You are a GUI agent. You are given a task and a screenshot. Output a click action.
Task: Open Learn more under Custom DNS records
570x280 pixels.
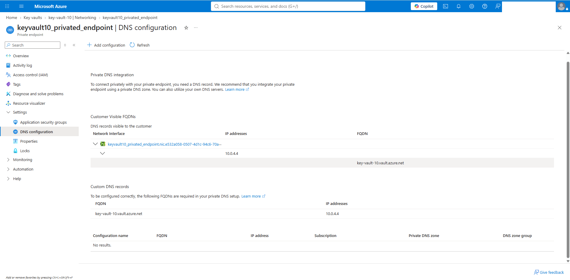(x=253, y=196)
